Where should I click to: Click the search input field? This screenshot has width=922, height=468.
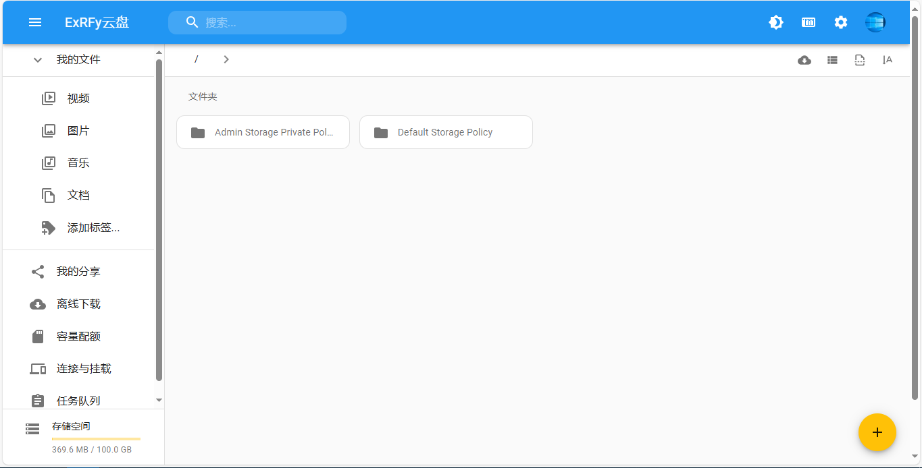(x=270, y=22)
